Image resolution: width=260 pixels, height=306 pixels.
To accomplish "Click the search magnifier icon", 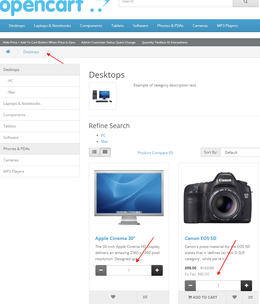I will (245, 2).
